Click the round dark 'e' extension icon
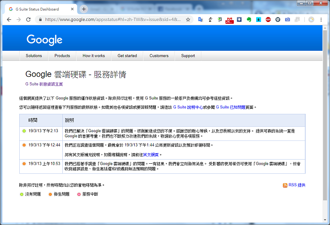Screen dimensions: 330x225 coord(278,20)
